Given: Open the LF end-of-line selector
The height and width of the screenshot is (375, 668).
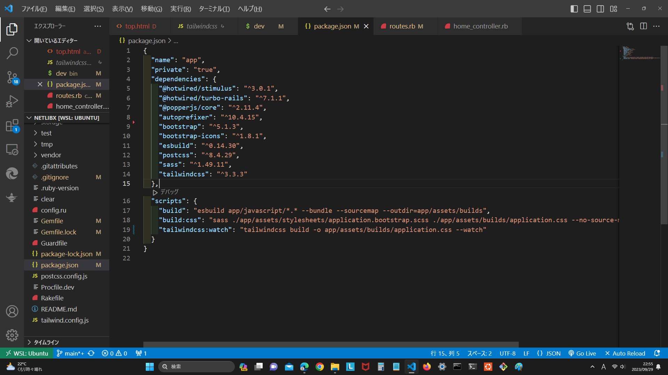Looking at the screenshot, I should pos(526,353).
